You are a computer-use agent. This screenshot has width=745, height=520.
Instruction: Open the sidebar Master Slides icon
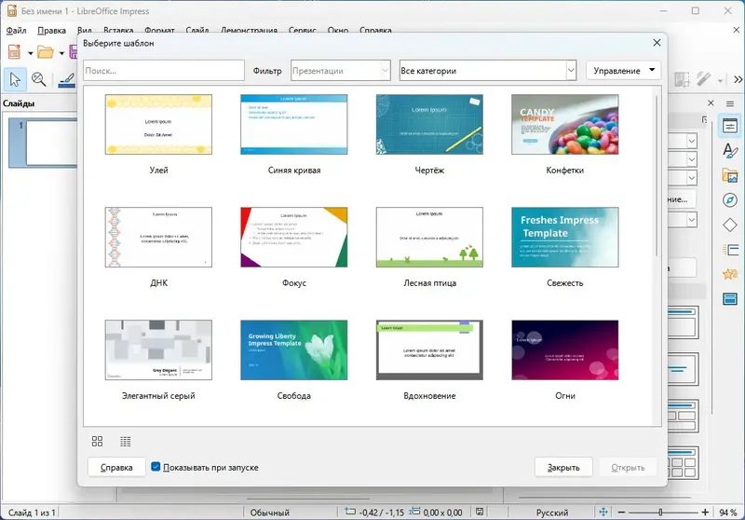tap(730, 299)
